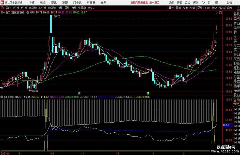Switch to the 周线 weekly period tab

pos(67,8)
